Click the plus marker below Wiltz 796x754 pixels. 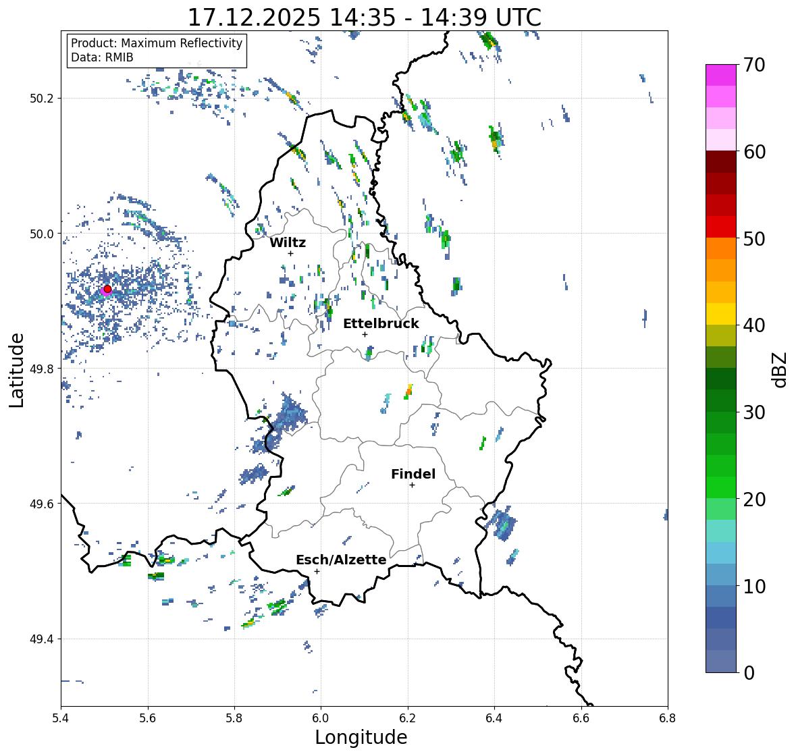[290, 254]
